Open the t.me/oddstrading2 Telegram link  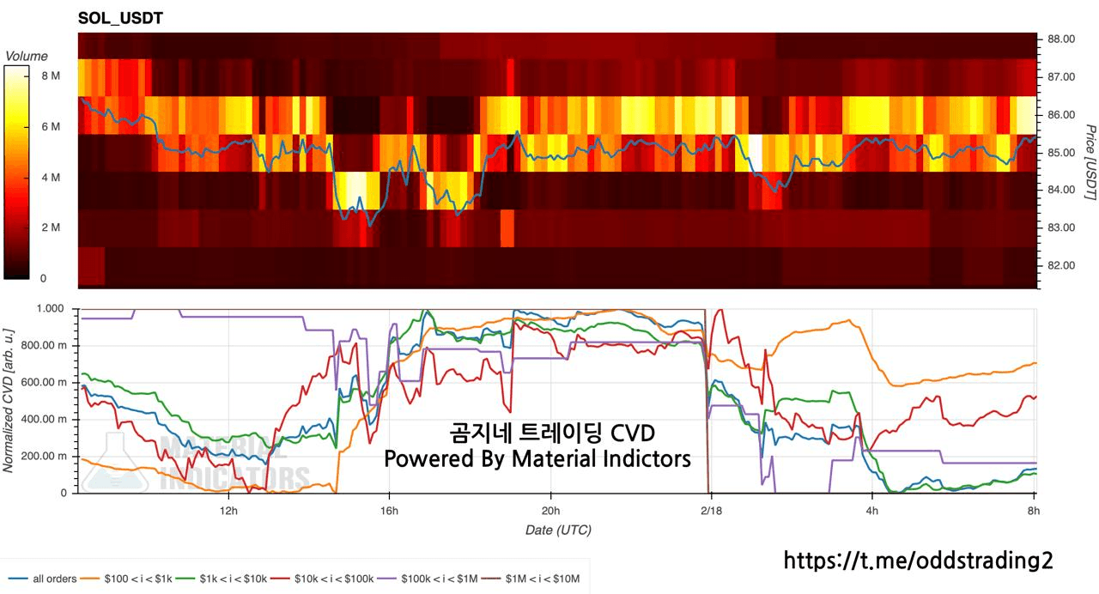(x=917, y=561)
